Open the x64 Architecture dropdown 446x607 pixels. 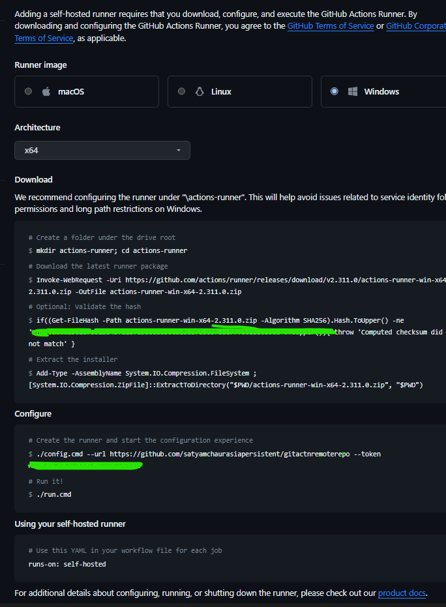point(102,150)
